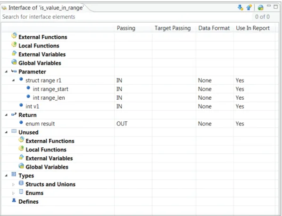The image size is (282, 216).
Task: Click the Target Passing cell for int v1
Action: click(x=174, y=106)
